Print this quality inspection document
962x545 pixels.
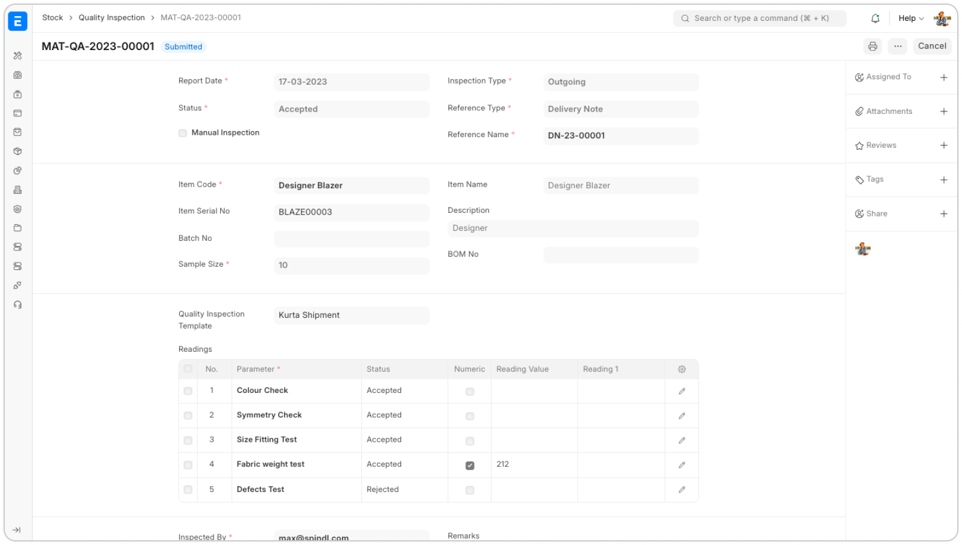tap(872, 47)
